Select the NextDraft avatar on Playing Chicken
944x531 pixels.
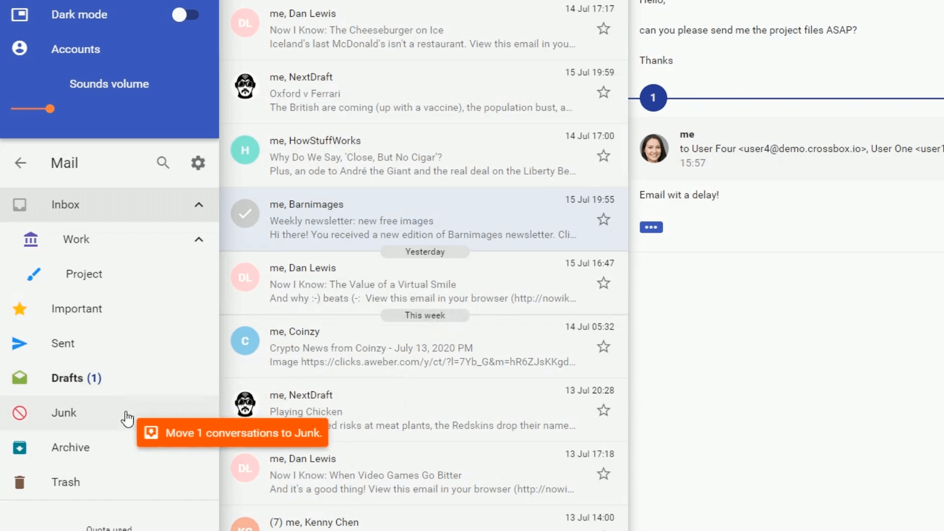tap(245, 404)
